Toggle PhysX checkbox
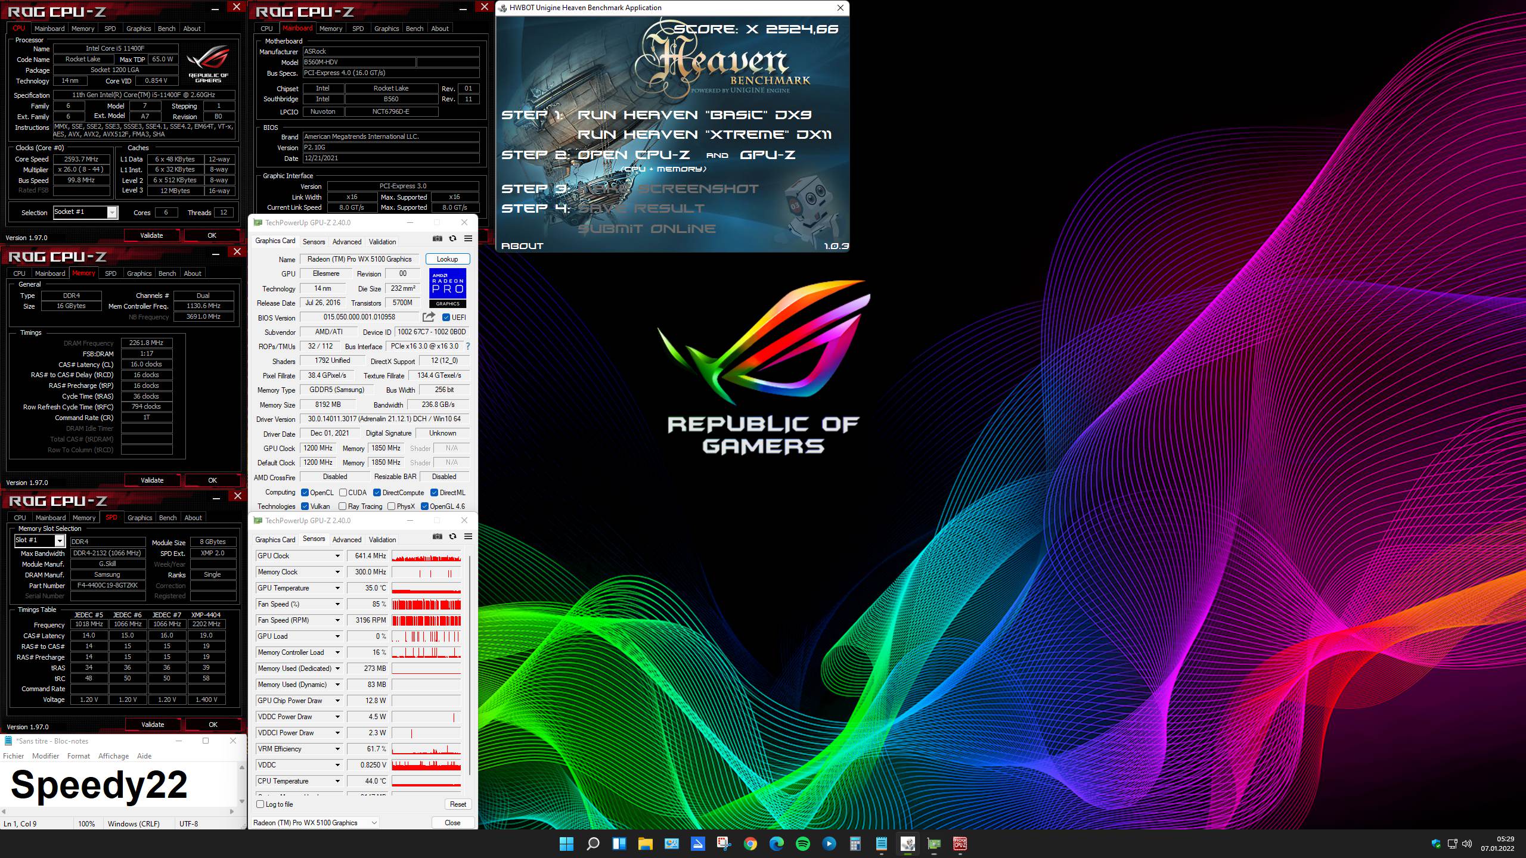This screenshot has width=1526, height=858. (x=391, y=506)
